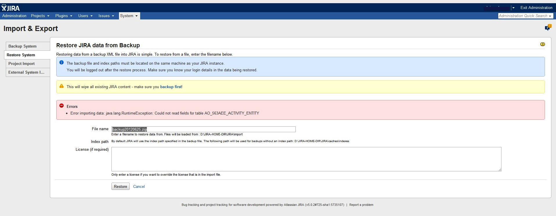
Task: Click the 'Only enter a license' hint text
Action: pyautogui.click(x=166, y=175)
